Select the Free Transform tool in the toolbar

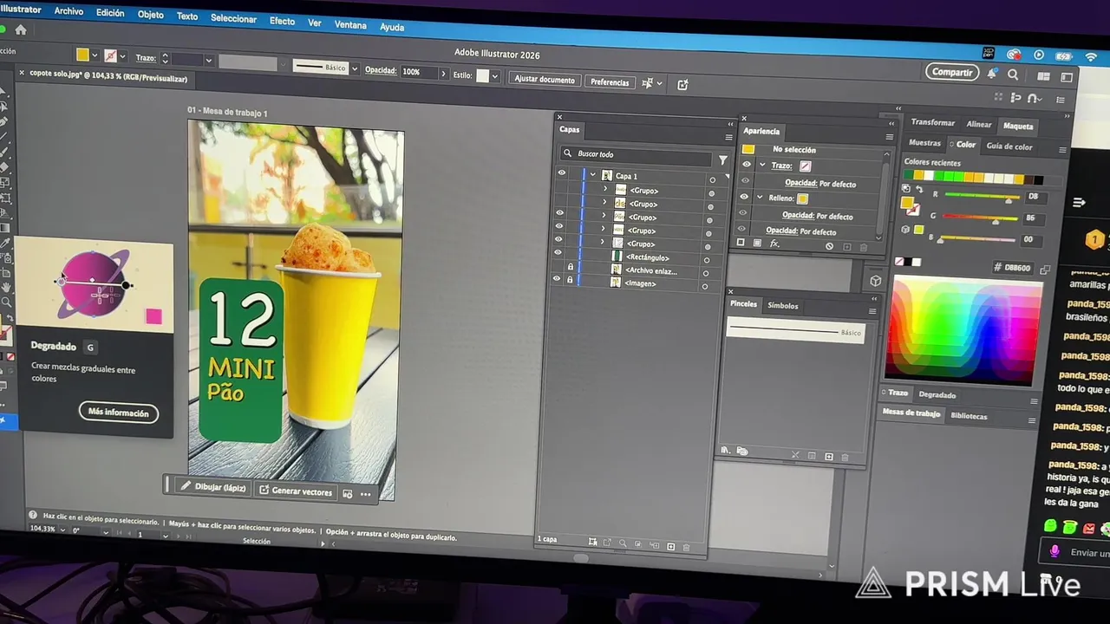[4, 198]
